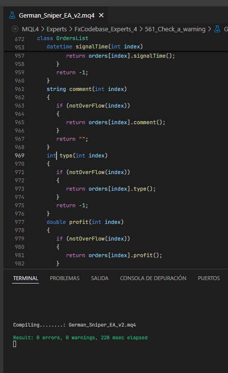Click 'return -1;' on line 975

[72, 205]
